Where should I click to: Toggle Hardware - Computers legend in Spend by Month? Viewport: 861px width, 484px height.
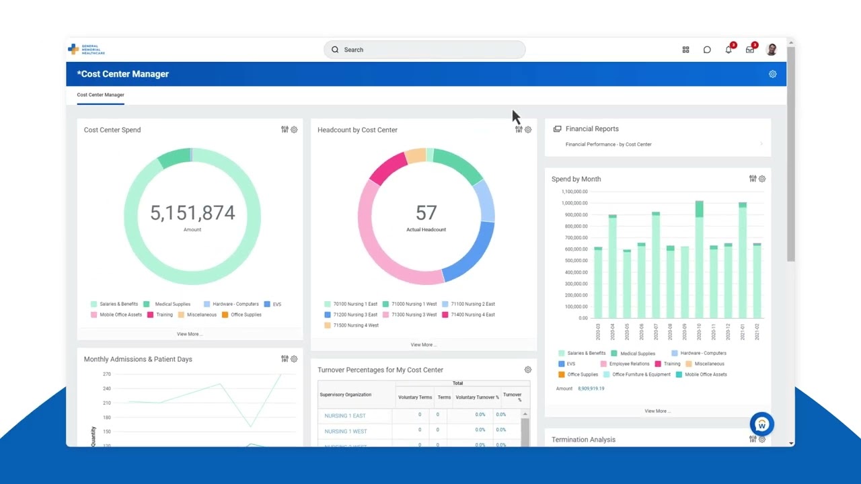699,354
